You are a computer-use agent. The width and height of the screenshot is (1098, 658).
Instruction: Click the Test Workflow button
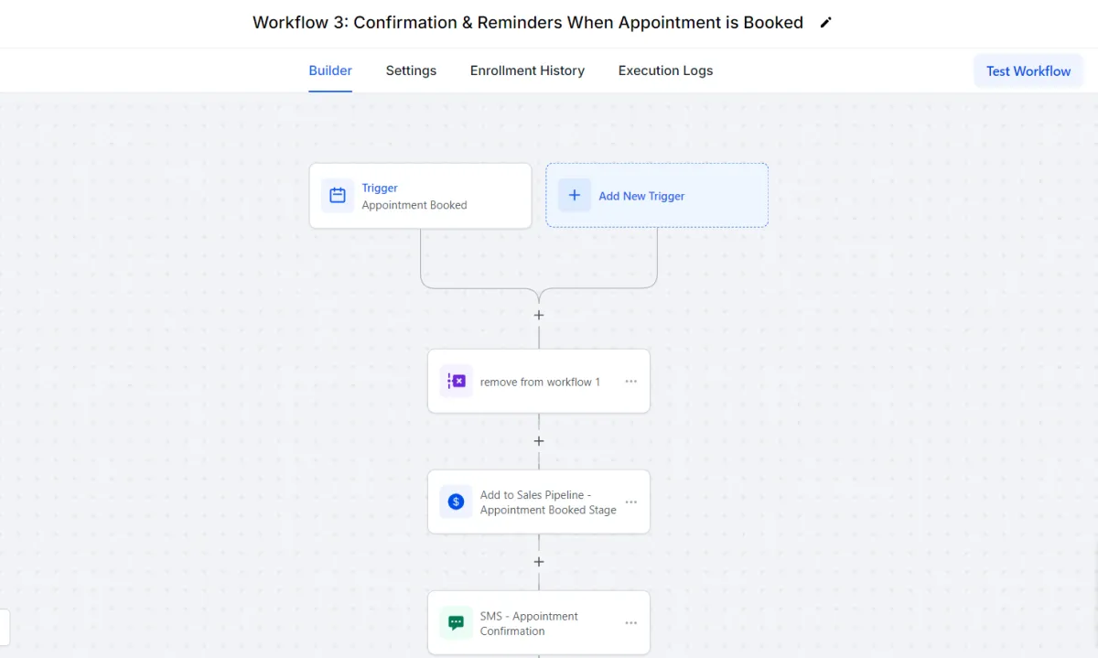pos(1028,71)
